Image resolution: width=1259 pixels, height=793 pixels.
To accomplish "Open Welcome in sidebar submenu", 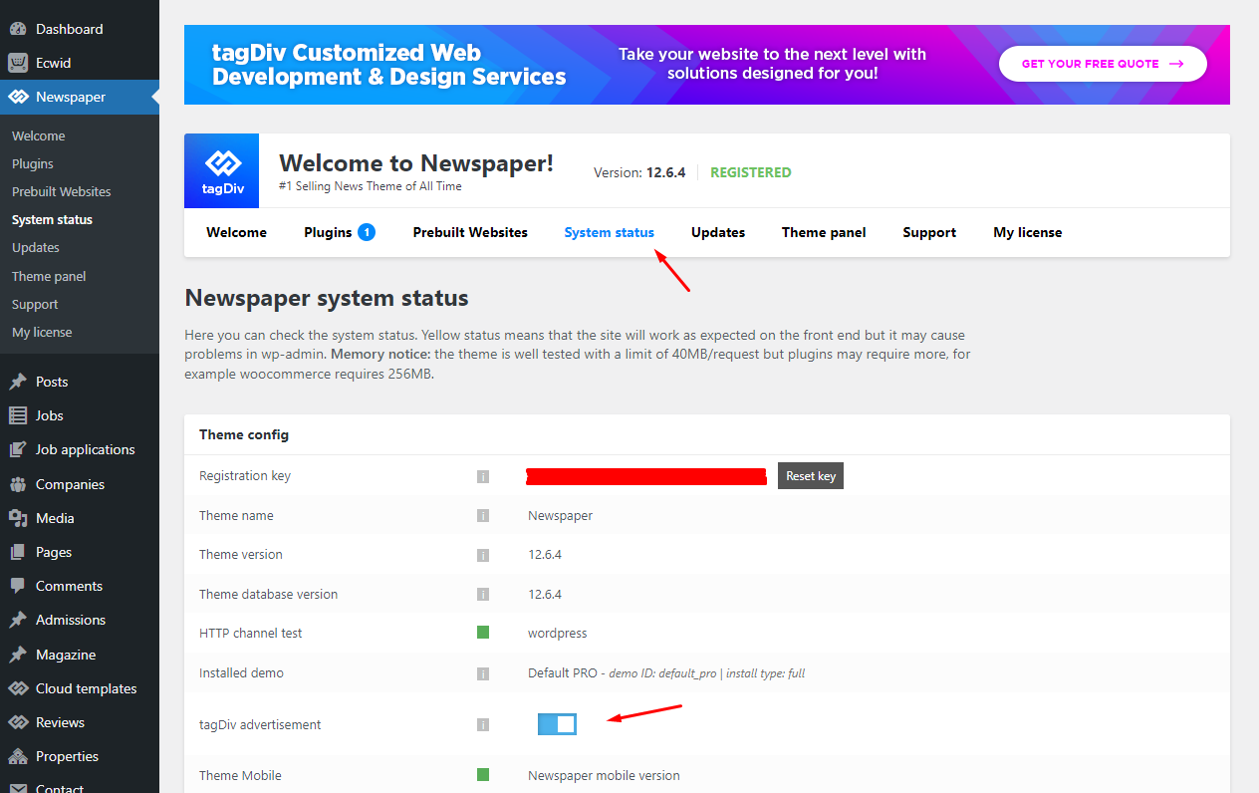I will (x=38, y=136).
